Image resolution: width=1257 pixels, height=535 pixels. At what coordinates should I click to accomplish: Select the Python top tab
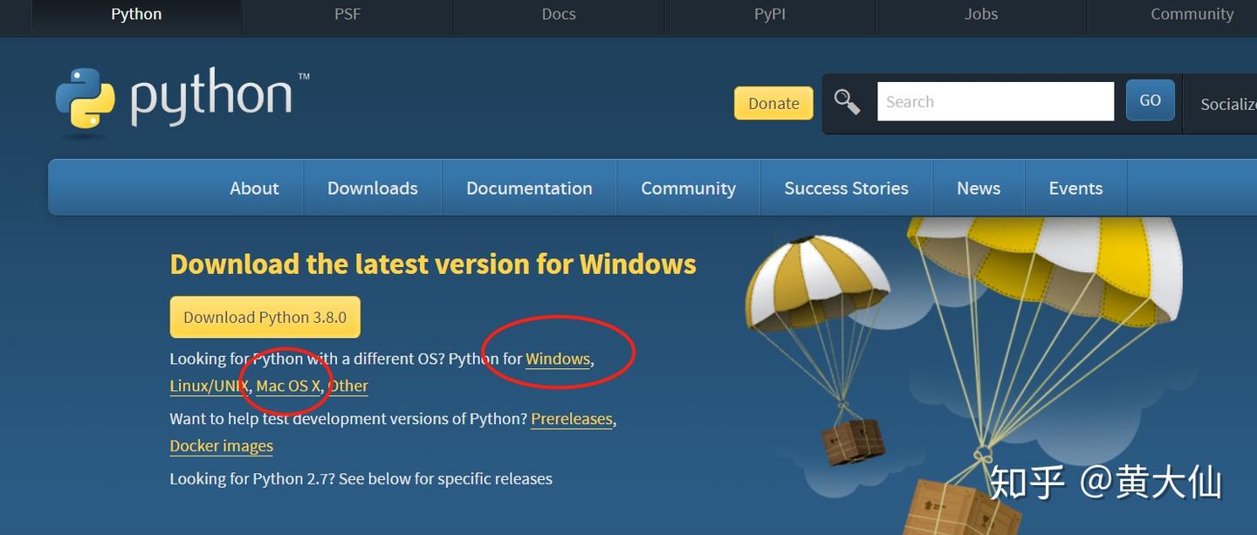click(x=136, y=14)
